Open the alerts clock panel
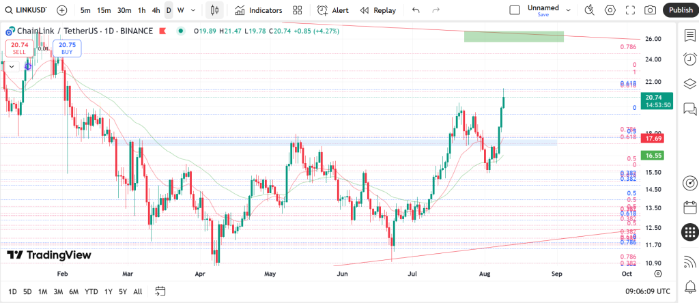Screen dimensions: 699x303 click(689, 59)
